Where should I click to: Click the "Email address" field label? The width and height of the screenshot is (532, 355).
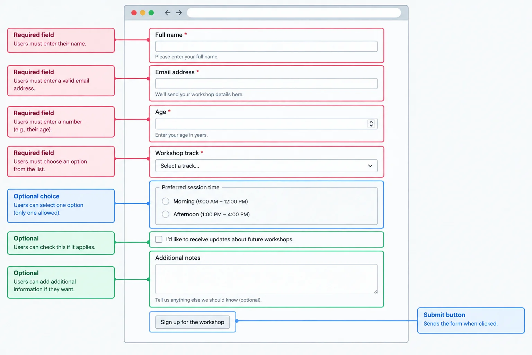(x=175, y=72)
